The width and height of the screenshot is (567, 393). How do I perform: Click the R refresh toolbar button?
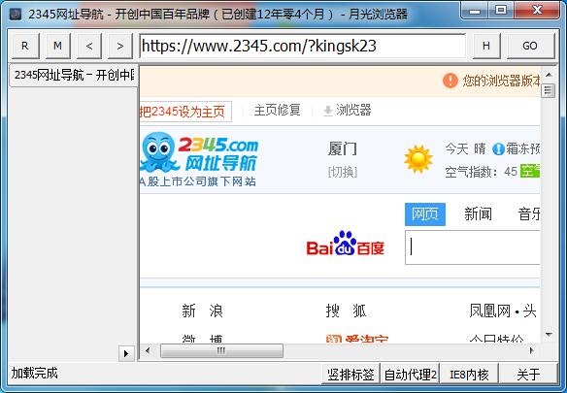25,46
